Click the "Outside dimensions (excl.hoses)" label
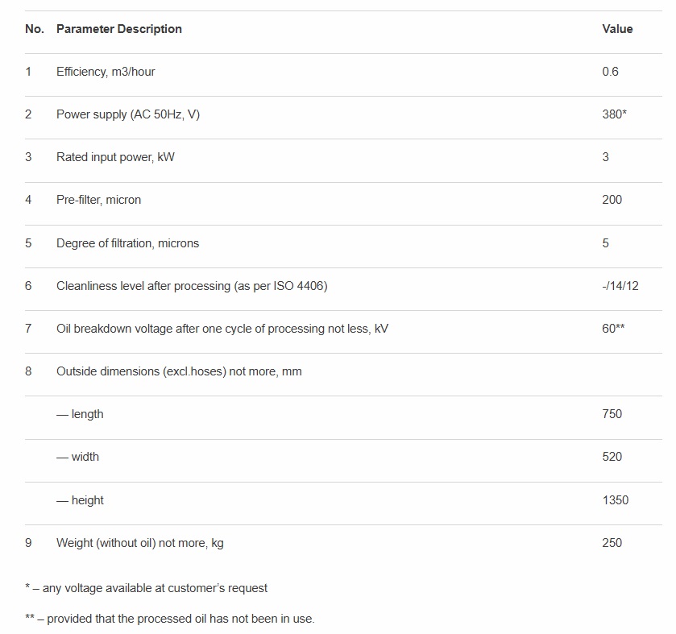The height and width of the screenshot is (634, 676). [179, 371]
